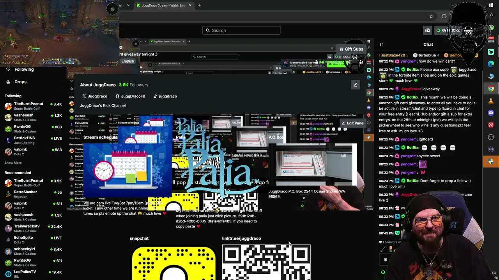
Task: Click valpink avatar under Following
Action: click(x=8, y=152)
